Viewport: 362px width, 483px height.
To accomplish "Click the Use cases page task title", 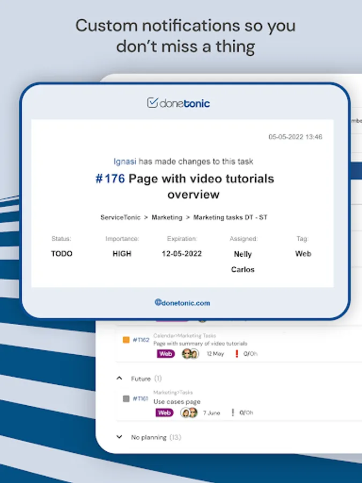I will (x=176, y=401).
